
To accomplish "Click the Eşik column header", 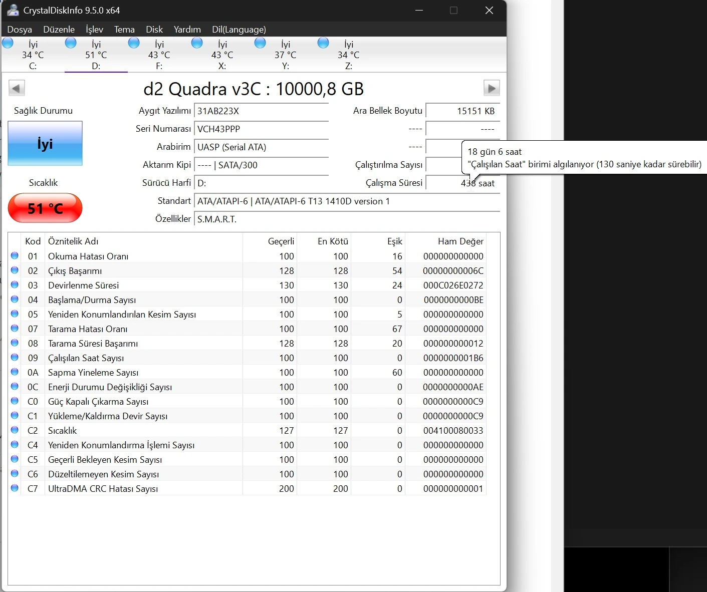I will [378, 241].
